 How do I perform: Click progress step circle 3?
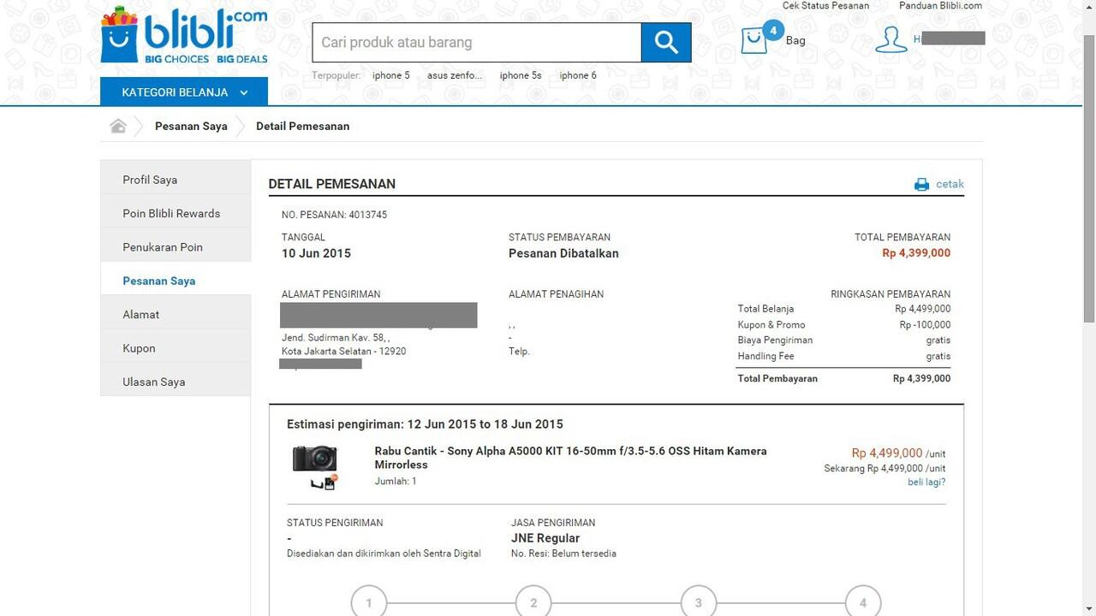pos(698,602)
